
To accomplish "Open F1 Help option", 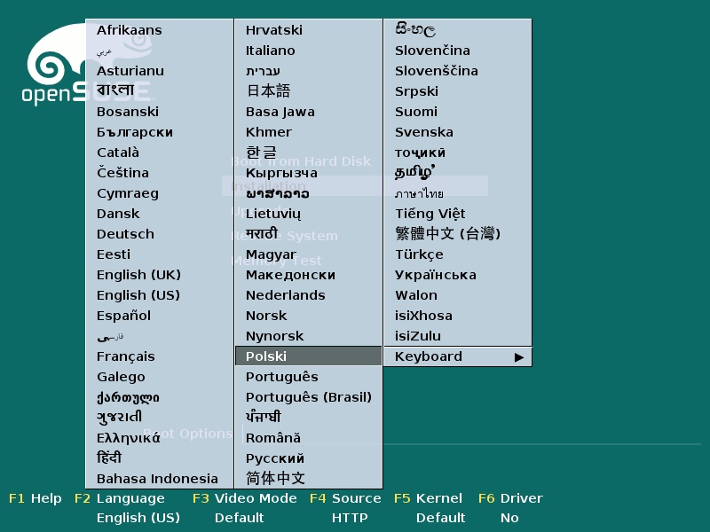I will click(35, 498).
